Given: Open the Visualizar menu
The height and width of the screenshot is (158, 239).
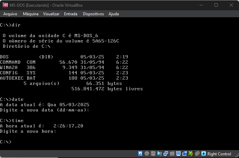Looking at the screenshot, I should tap(51, 14).
